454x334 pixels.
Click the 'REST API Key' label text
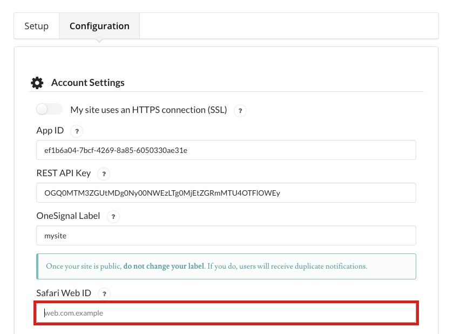point(64,173)
